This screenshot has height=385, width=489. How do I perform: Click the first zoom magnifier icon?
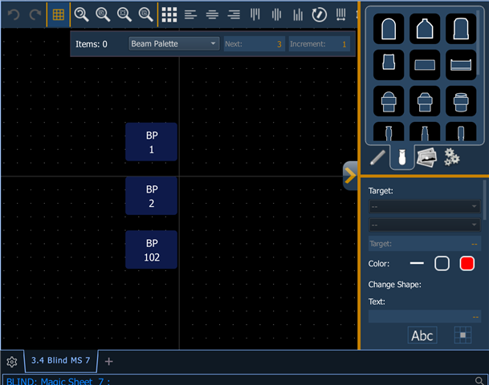coord(81,14)
